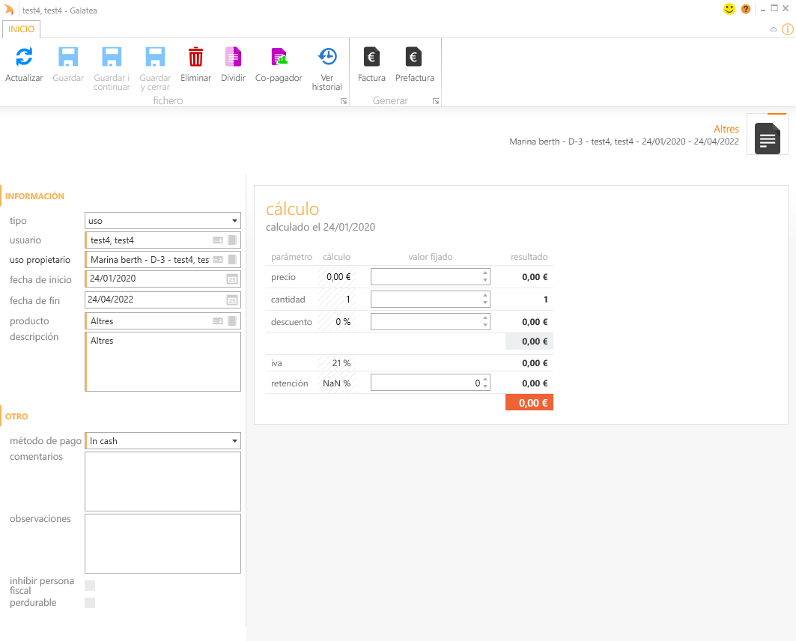Image resolution: width=796 pixels, height=641 pixels.
Task: Click into the comentarios text box
Action: pyautogui.click(x=162, y=481)
